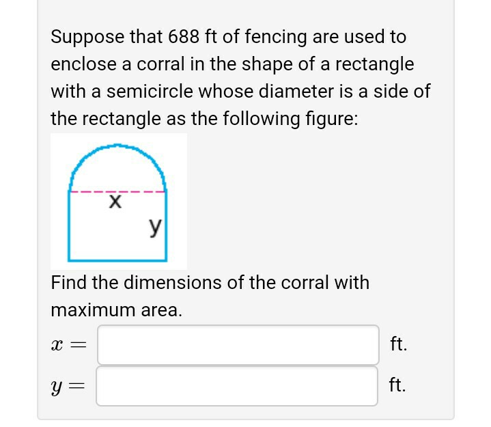Click the word 'rectangle' on second line
Viewport: 491px width, 427px height.
tap(374, 65)
